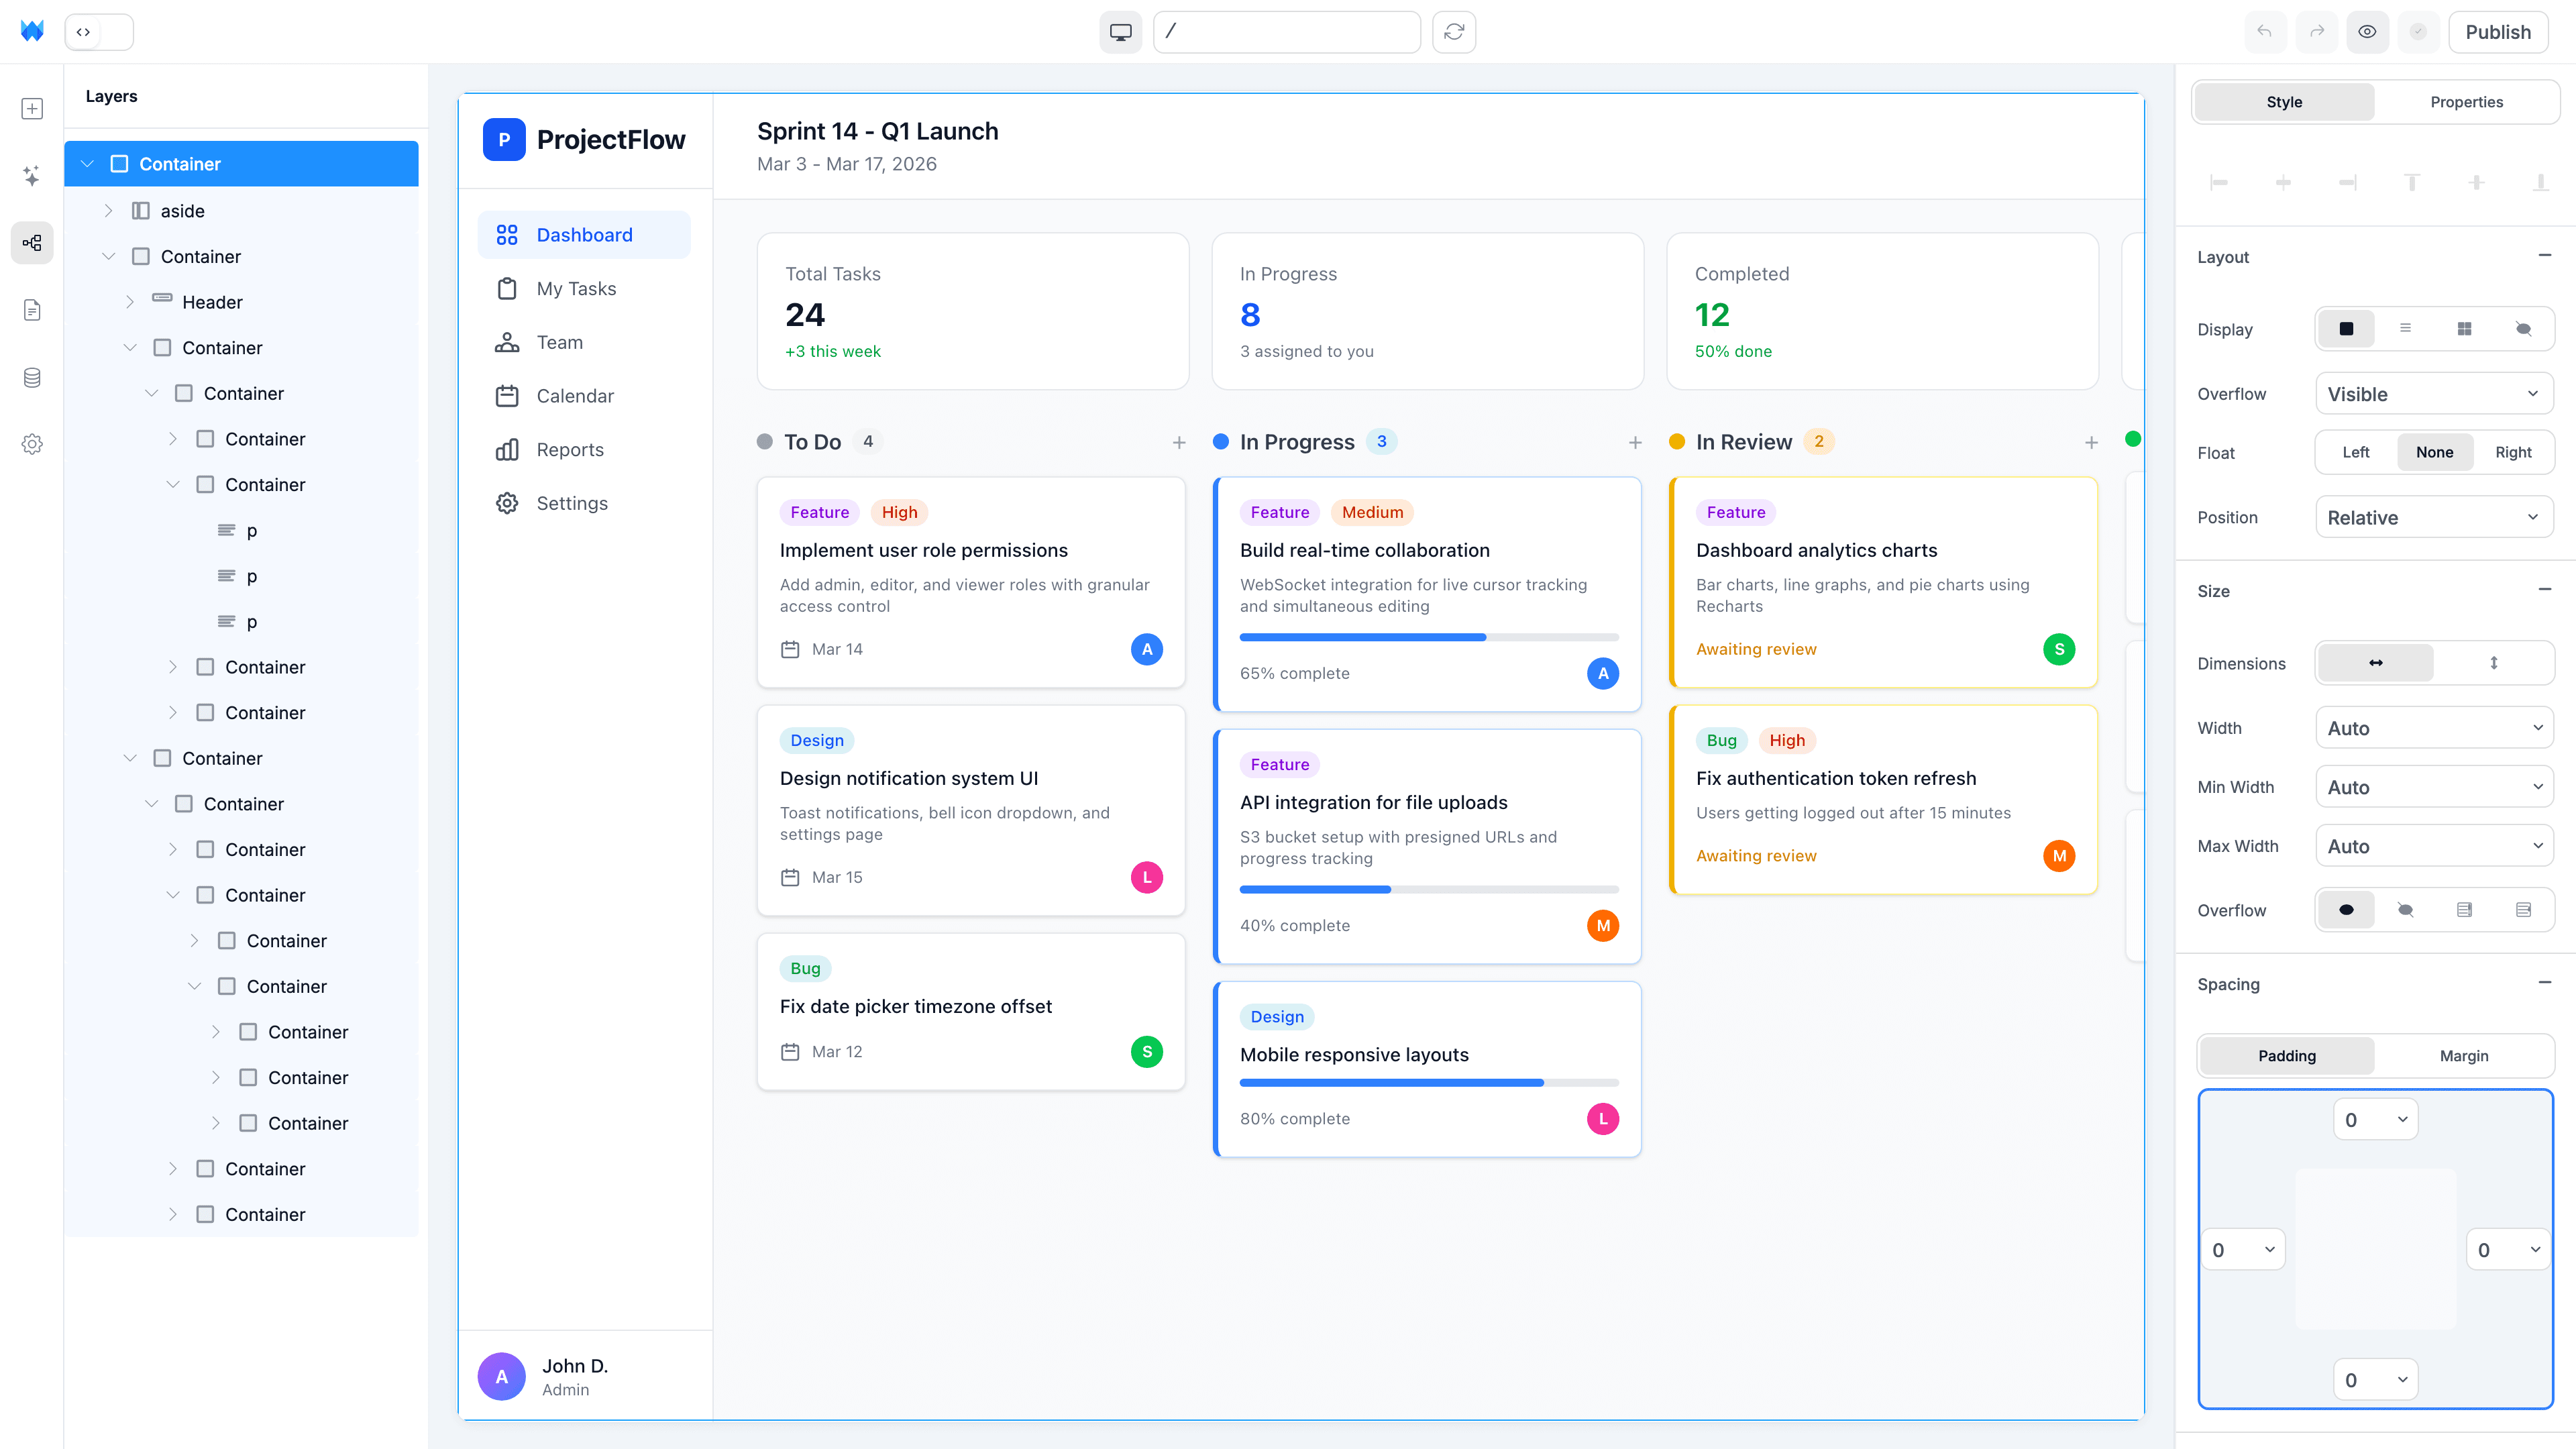Open the Add Element panel icon
The width and height of the screenshot is (2576, 1449).
(x=32, y=109)
